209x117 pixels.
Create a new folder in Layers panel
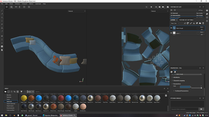(200, 23)
